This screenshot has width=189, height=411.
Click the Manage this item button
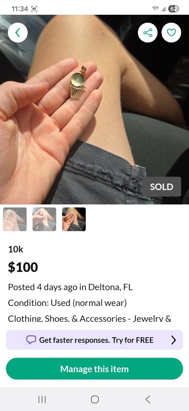pos(94,369)
